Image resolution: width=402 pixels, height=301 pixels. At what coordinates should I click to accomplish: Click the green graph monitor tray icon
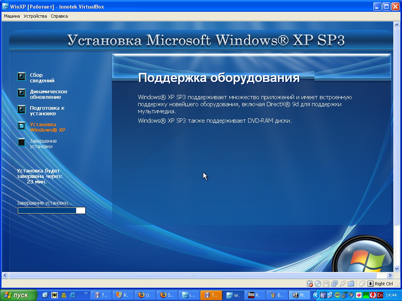366,296
